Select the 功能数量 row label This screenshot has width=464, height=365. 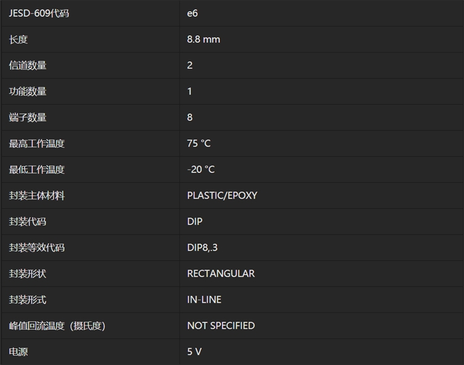(28, 92)
